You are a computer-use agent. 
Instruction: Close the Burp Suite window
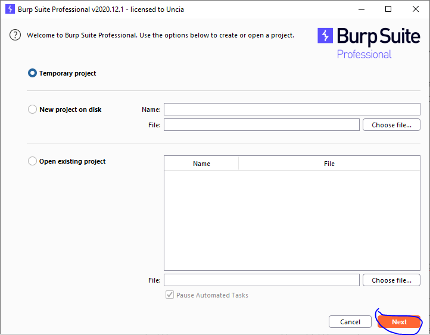[x=416, y=9]
